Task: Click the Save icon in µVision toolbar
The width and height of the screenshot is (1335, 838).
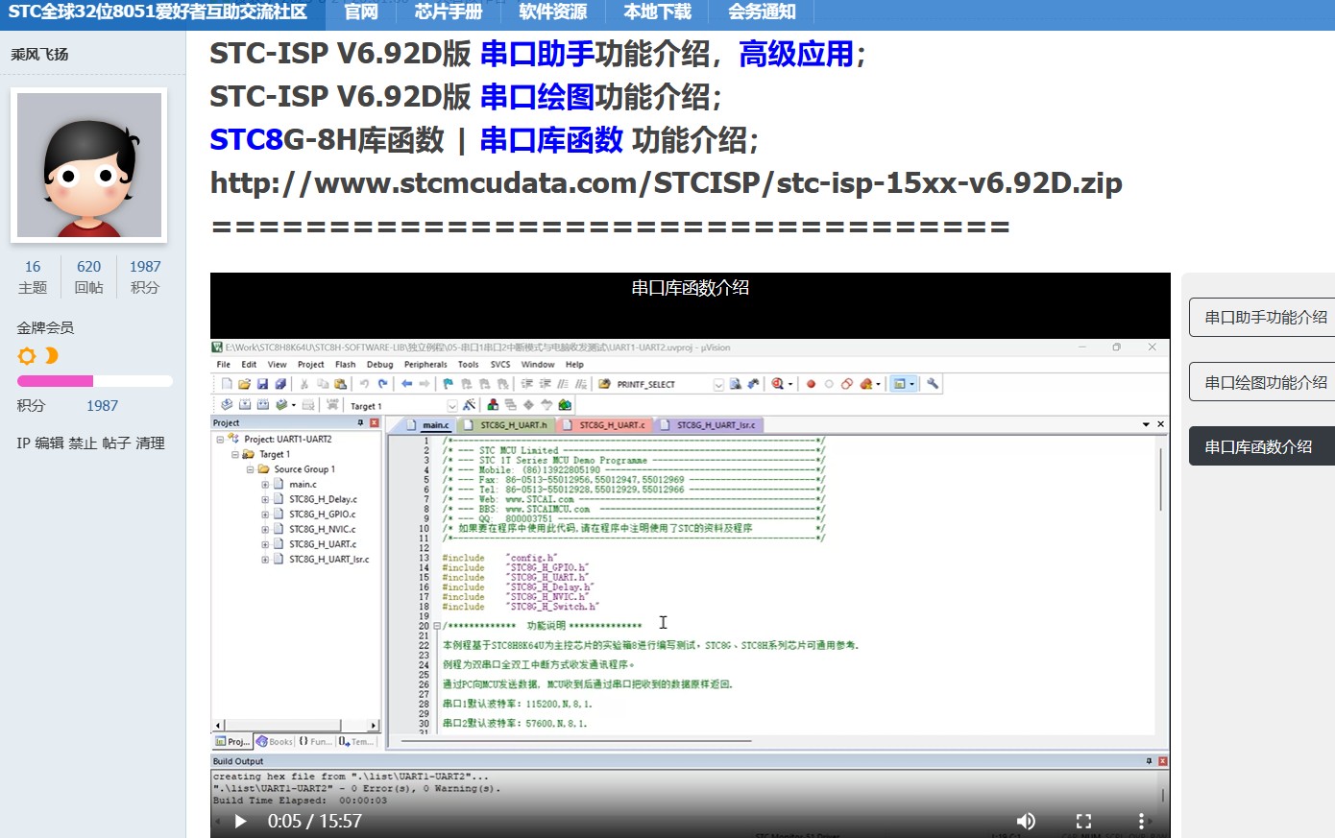Action: coord(262,384)
